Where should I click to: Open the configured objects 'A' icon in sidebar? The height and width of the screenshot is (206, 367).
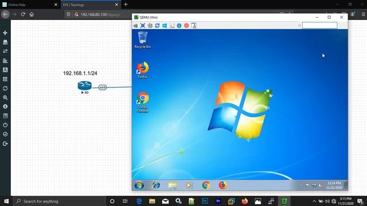click(5, 70)
